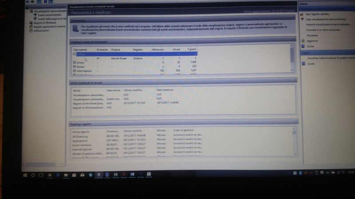Open Task View from the taskbar
Screen dimensions: 355x199
(41, 175)
